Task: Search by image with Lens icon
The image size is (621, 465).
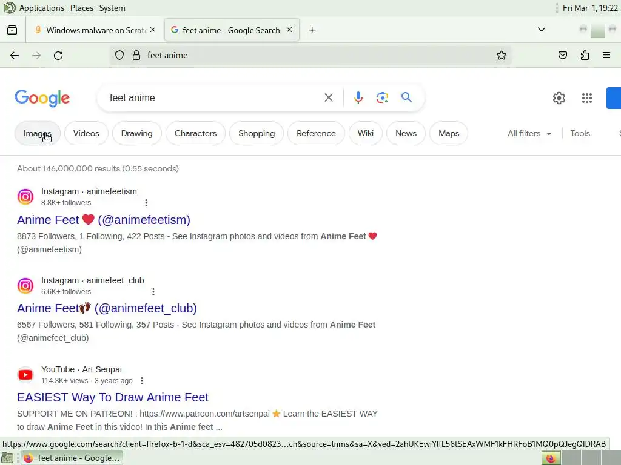Action: click(x=383, y=97)
